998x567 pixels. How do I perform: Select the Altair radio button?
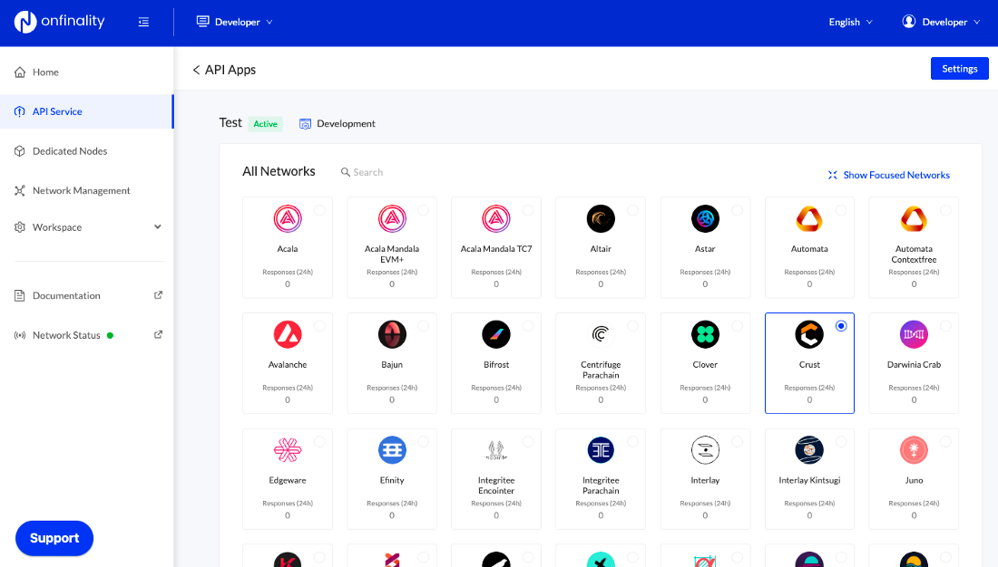point(632,210)
